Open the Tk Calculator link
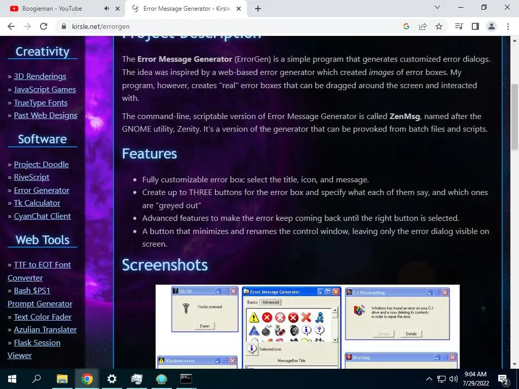 click(x=37, y=203)
